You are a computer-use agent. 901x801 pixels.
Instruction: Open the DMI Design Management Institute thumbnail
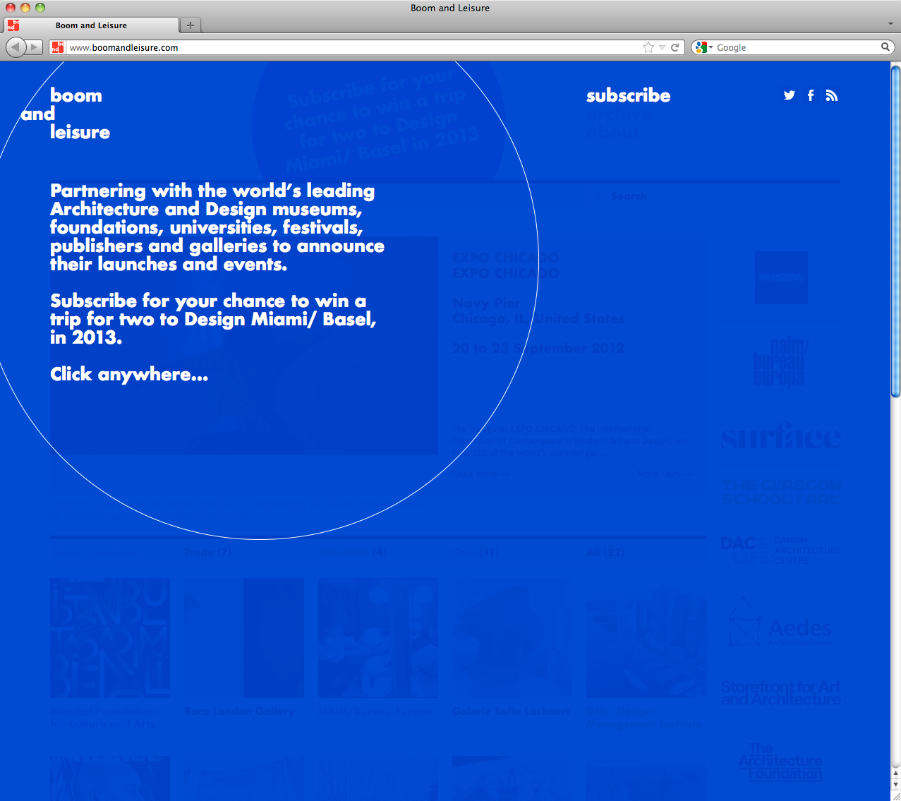pyautogui.click(x=646, y=638)
